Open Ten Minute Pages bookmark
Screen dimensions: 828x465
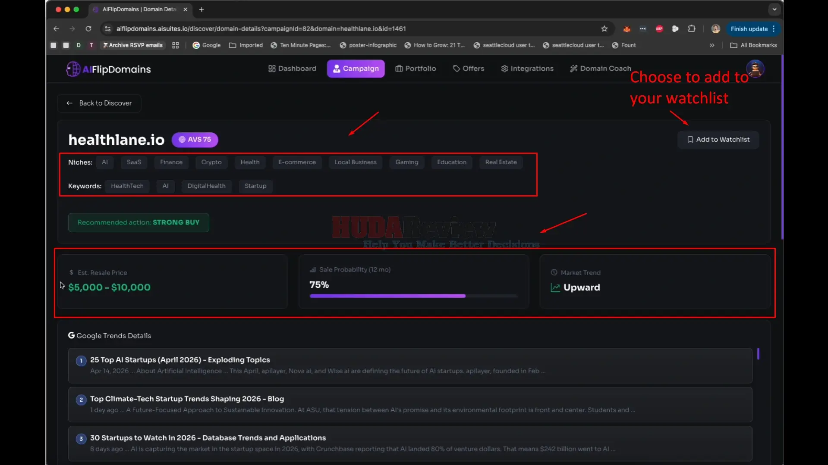300,45
